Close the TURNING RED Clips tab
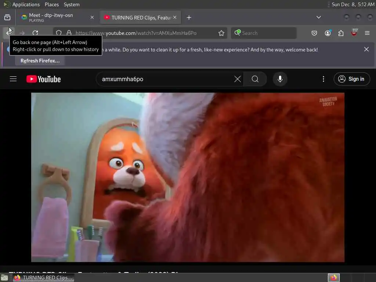The image size is (376, 282). click(x=175, y=17)
